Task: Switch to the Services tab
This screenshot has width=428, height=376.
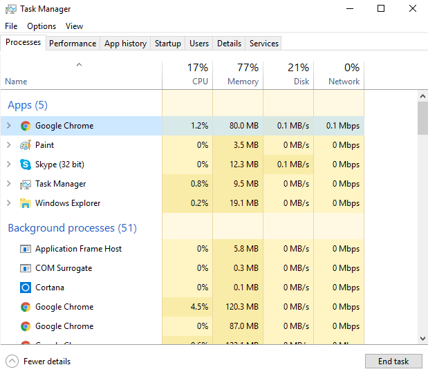Action: (x=263, y=44)
